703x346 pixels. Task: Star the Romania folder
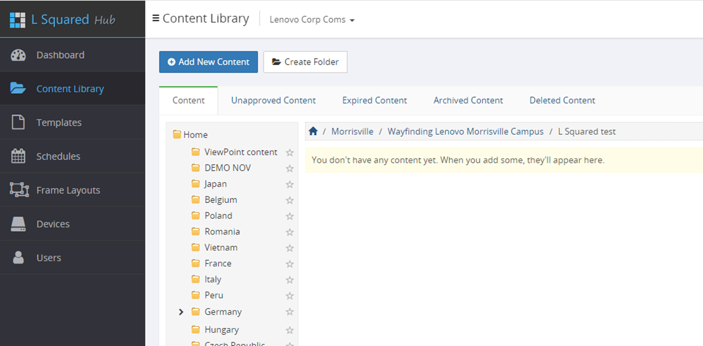pyautogui.click(x=290, y=232)
